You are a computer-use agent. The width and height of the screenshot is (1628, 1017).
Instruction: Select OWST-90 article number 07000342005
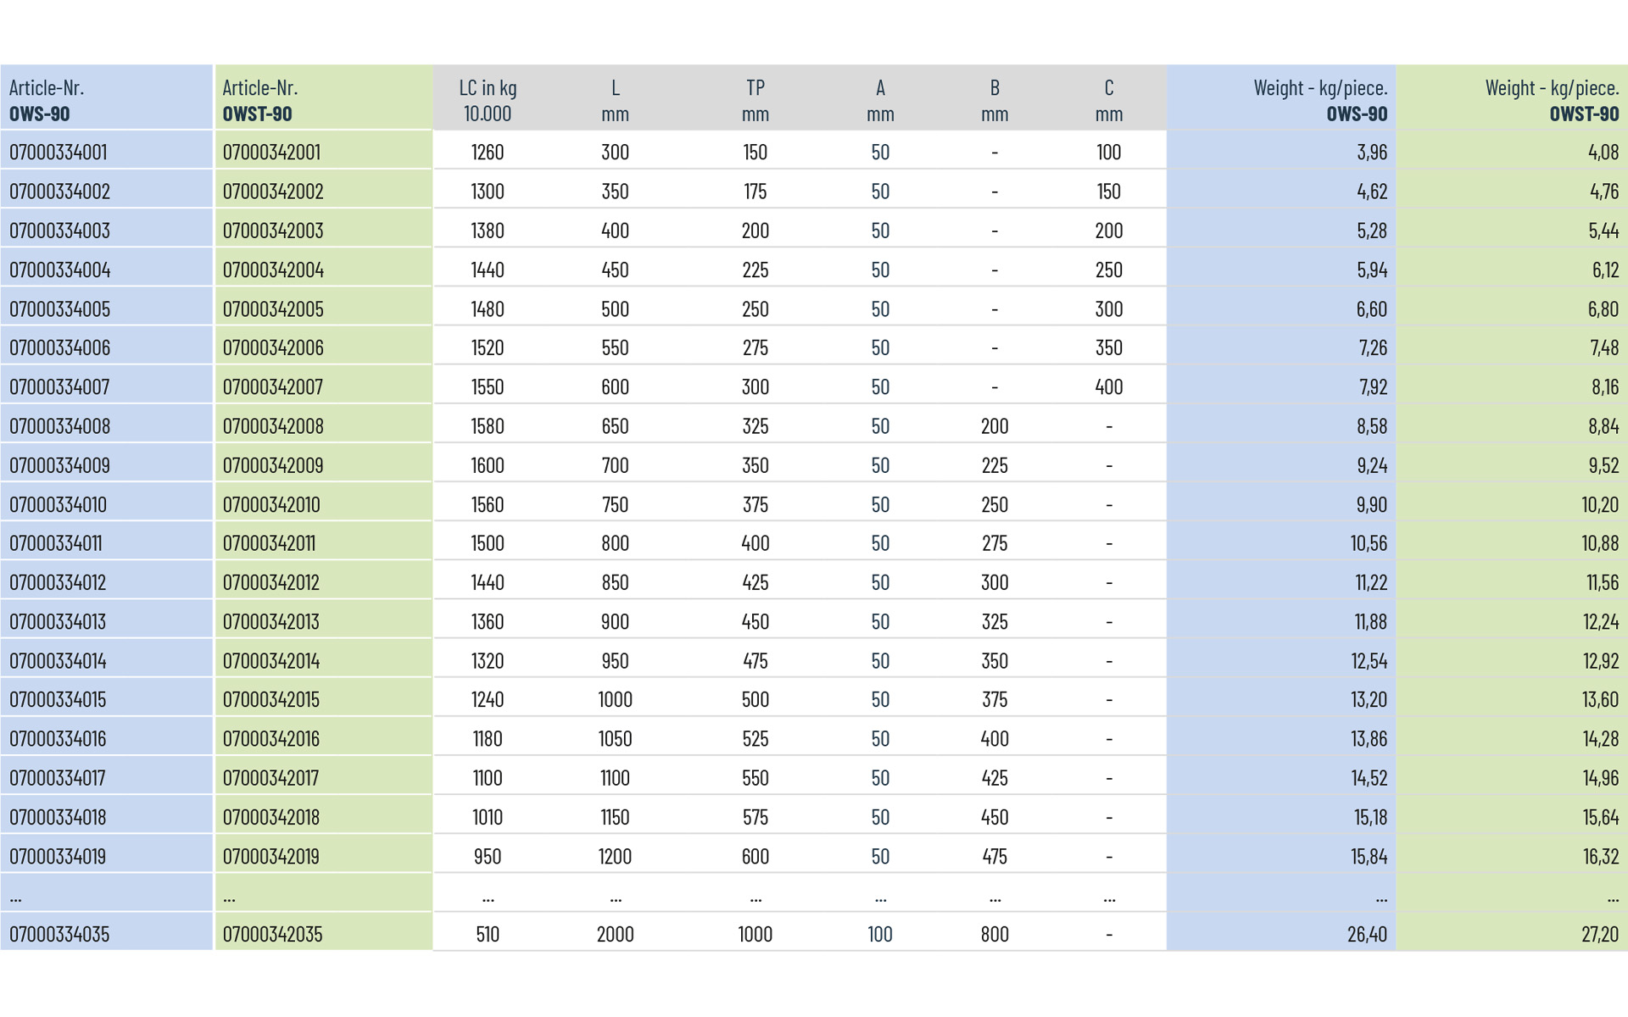tap(272, 308)
